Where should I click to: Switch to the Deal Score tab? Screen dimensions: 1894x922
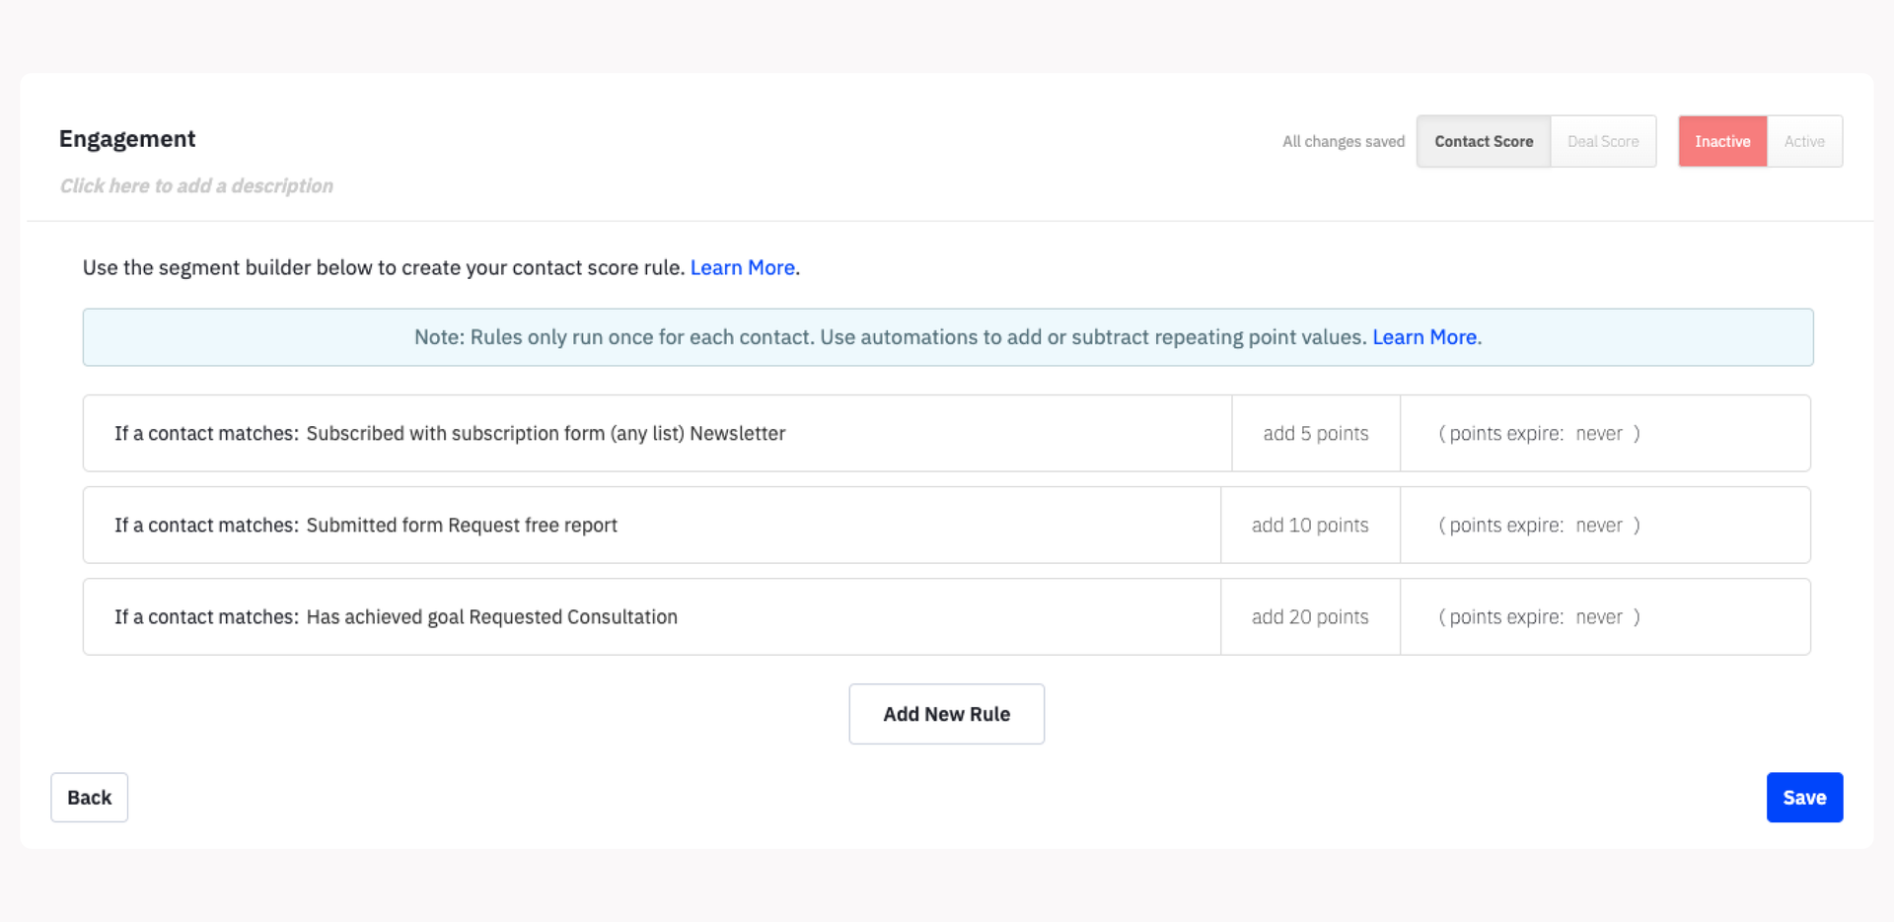(x=1603, y=141)
